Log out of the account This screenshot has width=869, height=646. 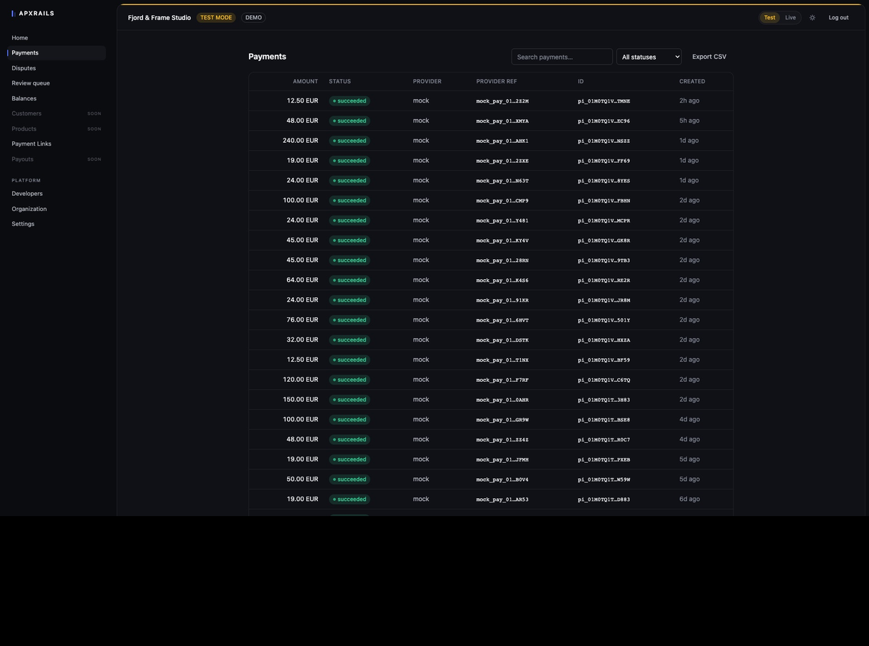838,17
